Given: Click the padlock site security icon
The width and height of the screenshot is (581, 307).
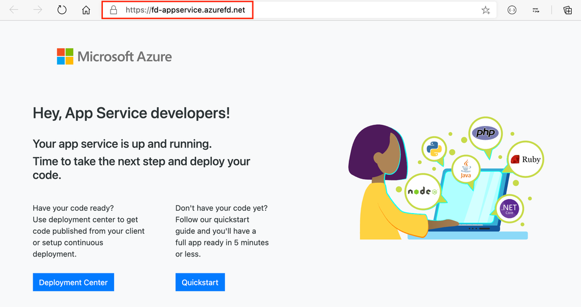Looking at the screenshot, I should coord(114,10).
